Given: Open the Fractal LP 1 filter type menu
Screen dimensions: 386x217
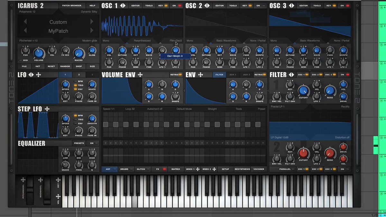Looking at the screenshot, I should [278, 106].
